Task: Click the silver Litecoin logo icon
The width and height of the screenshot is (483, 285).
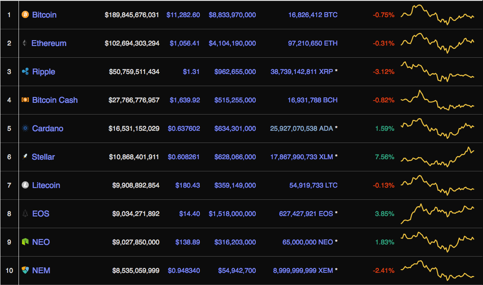Action: pos(25,185)
